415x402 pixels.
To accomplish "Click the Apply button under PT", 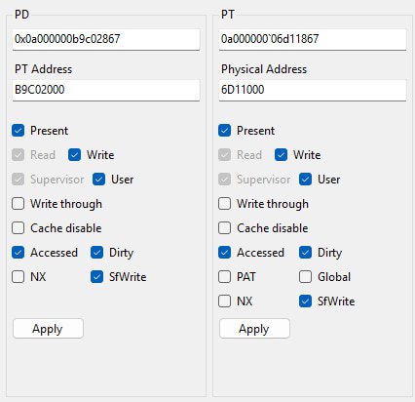I will point(254,329).
